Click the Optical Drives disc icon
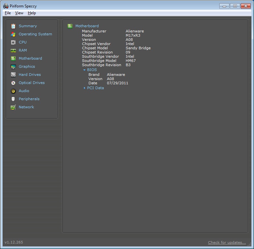The image size is (254, 249). point(13,83)
